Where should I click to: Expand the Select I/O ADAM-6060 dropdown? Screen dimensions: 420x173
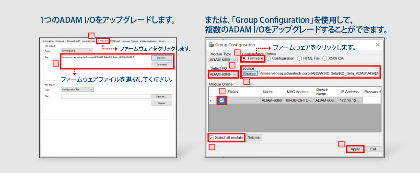click(223, 74)
